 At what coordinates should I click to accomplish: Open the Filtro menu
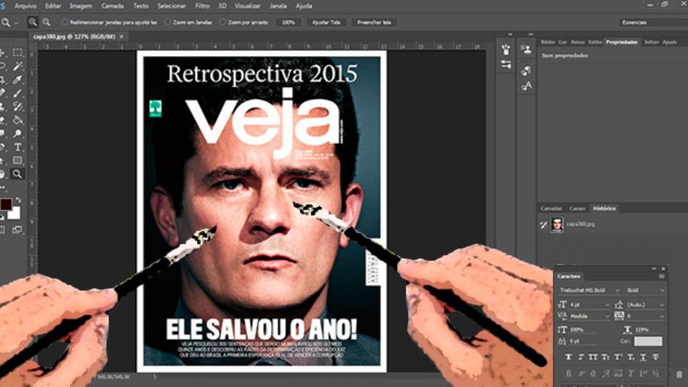click(x=202, y=6)
